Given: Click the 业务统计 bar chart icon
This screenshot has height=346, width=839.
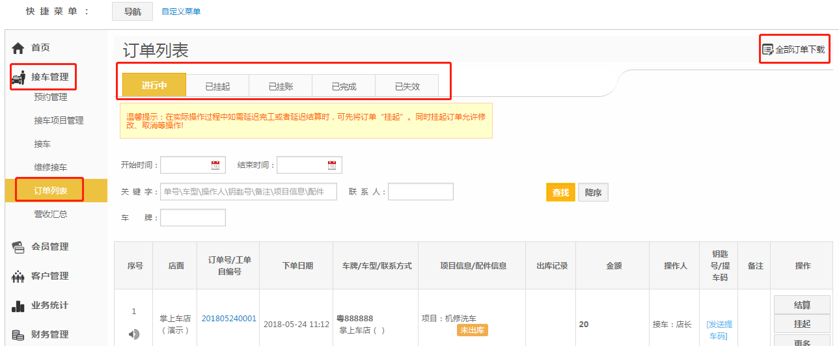Looking at the screenshot, I should click(x=18, y=306).
